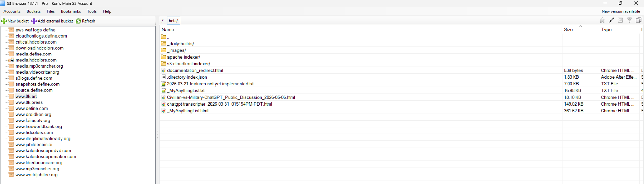Click text file icon of _MyAnythingList.txt
The image size is (644, 184).
coord(164,91)
